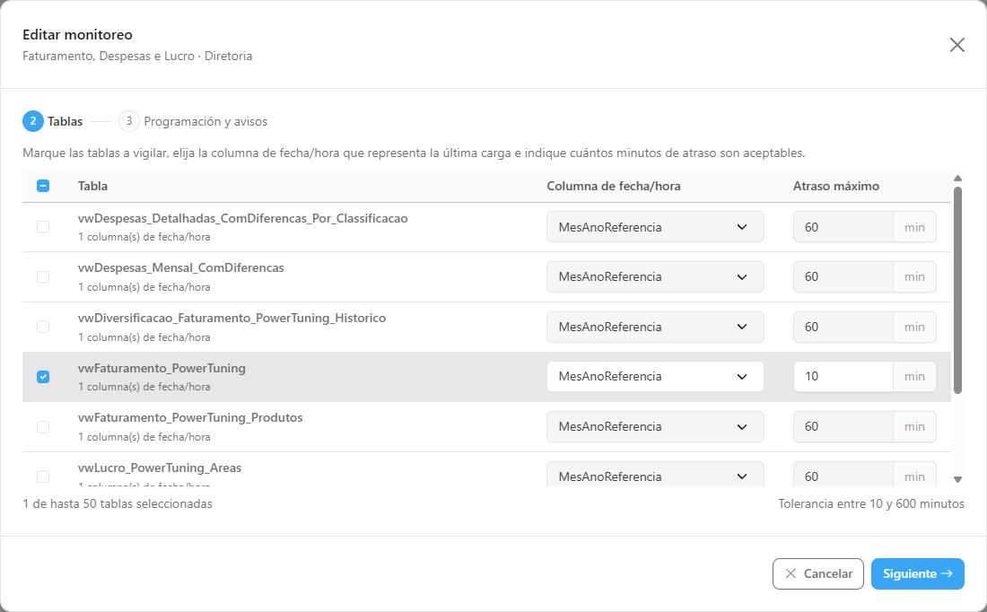Click the table list scroll-down arrow

(957, 480)
